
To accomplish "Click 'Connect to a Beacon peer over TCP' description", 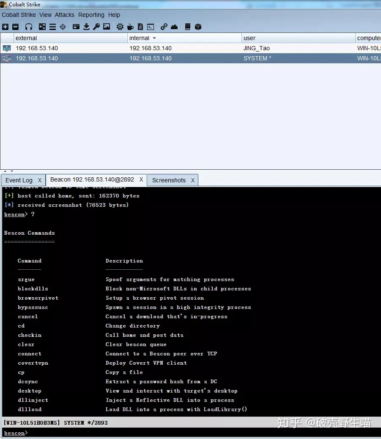I will coord(161,354).
